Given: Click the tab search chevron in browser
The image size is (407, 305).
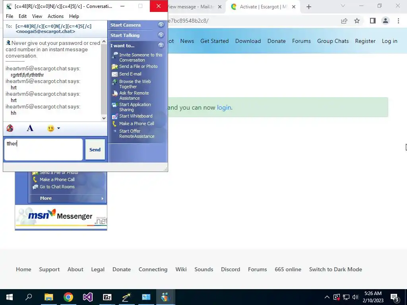Looking at the screenshot, I should [343, 6].
